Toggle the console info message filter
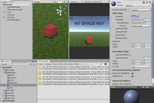This screenshot has width=154, height=103. [x=96, y=64]
